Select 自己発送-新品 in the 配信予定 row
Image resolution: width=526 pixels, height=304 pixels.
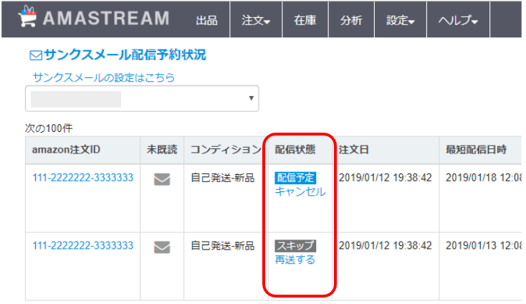coord(222,178)
